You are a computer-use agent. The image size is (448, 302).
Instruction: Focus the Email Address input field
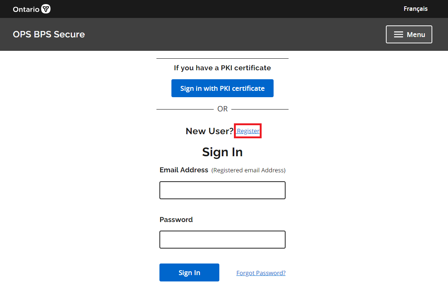tap(222, 190)
